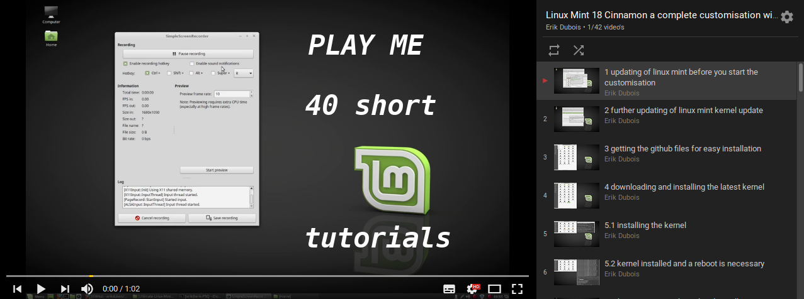The width and height of the screenshot is (804, 299).
Task: Click the 0:00 / 1:02 time display
Action: tap(122, 289)
